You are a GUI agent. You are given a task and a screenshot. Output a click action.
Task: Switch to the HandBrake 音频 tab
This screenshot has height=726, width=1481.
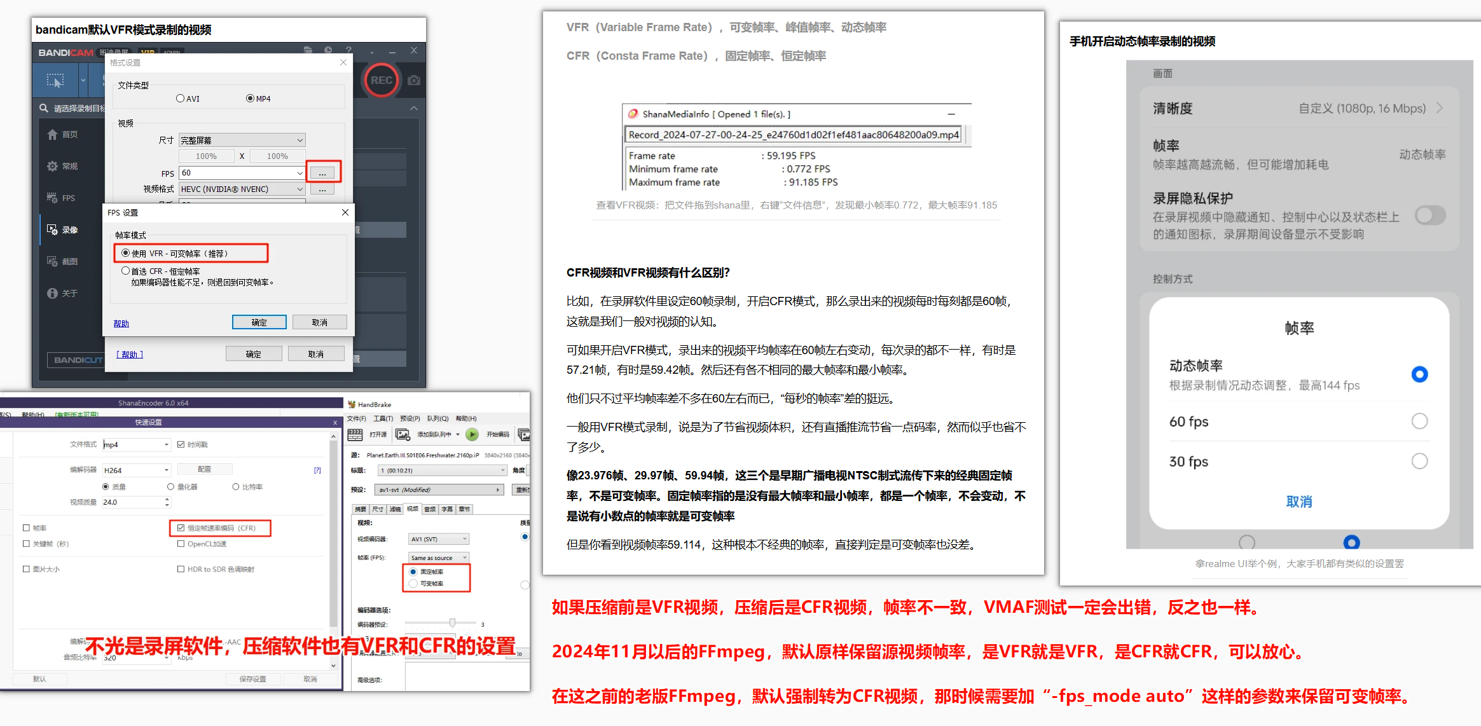pyautogui.click(x=430, y=509)
